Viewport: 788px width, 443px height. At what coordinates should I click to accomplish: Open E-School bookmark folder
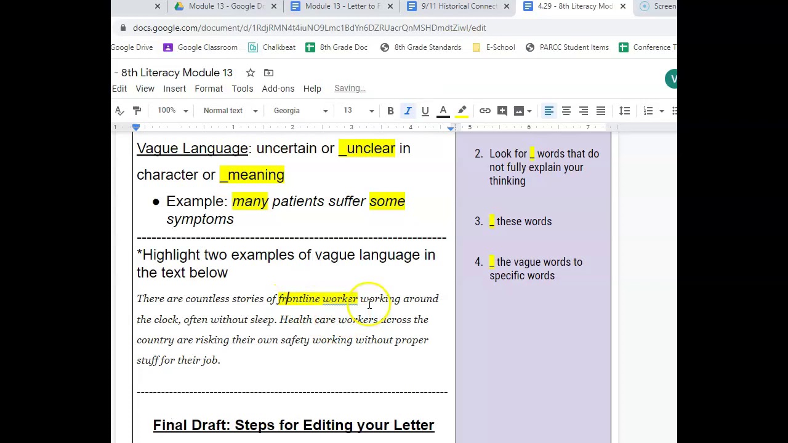pyautogui.click(x=494, y=47)
